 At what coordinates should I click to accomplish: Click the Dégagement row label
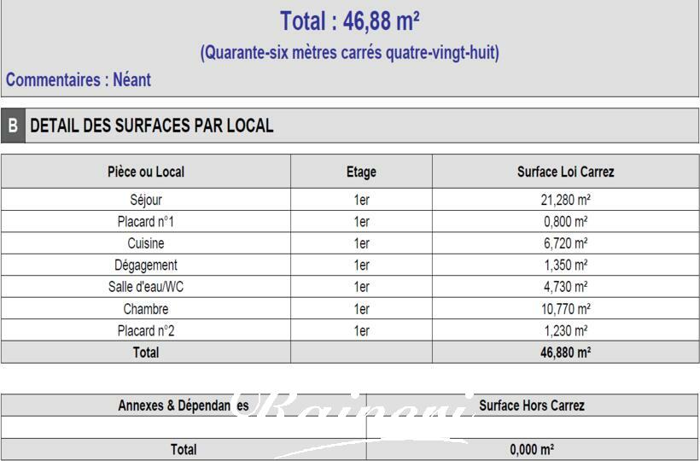146,266
